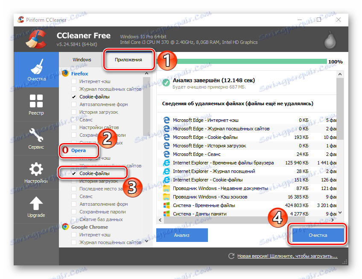This screenshot has height=279, width=362.
Task: Select the Opera group heading
Action: click(x=79, y=150)
